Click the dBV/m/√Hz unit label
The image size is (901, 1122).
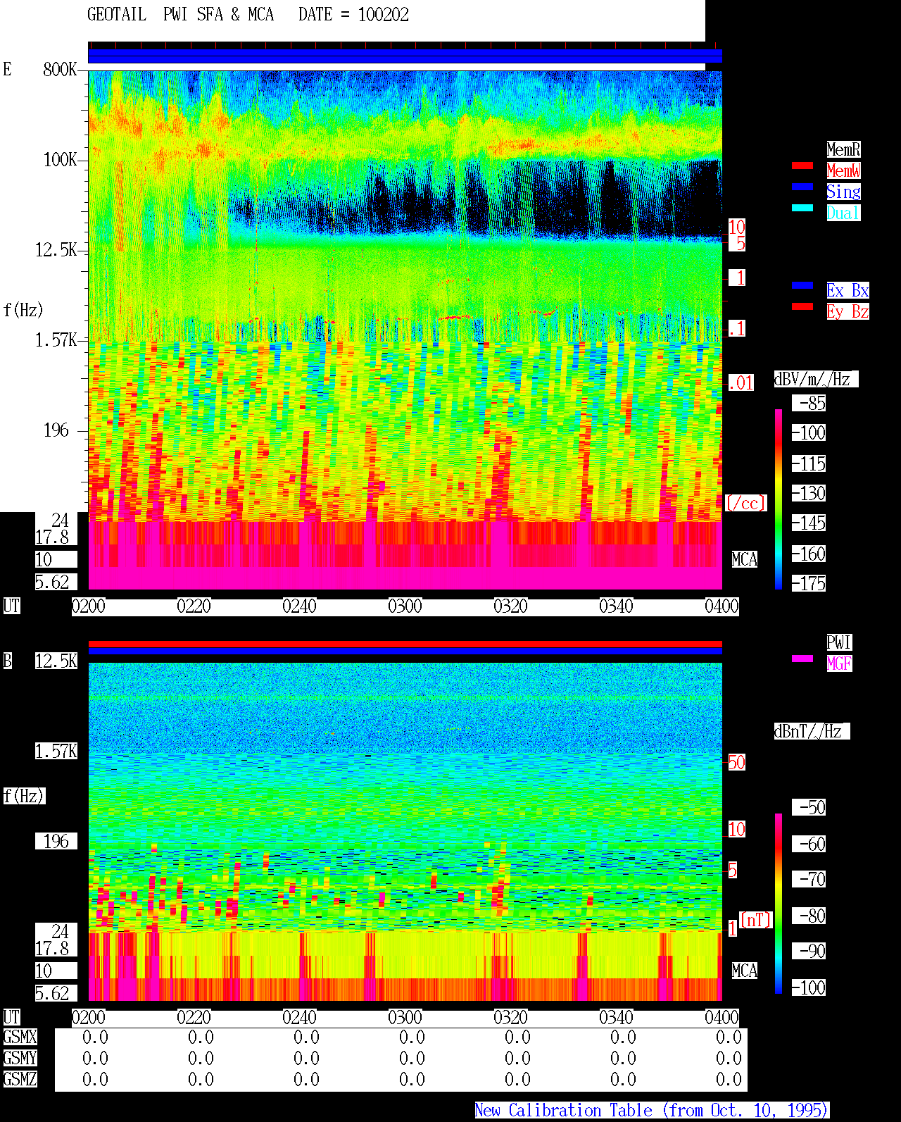[x=816, y=379]
